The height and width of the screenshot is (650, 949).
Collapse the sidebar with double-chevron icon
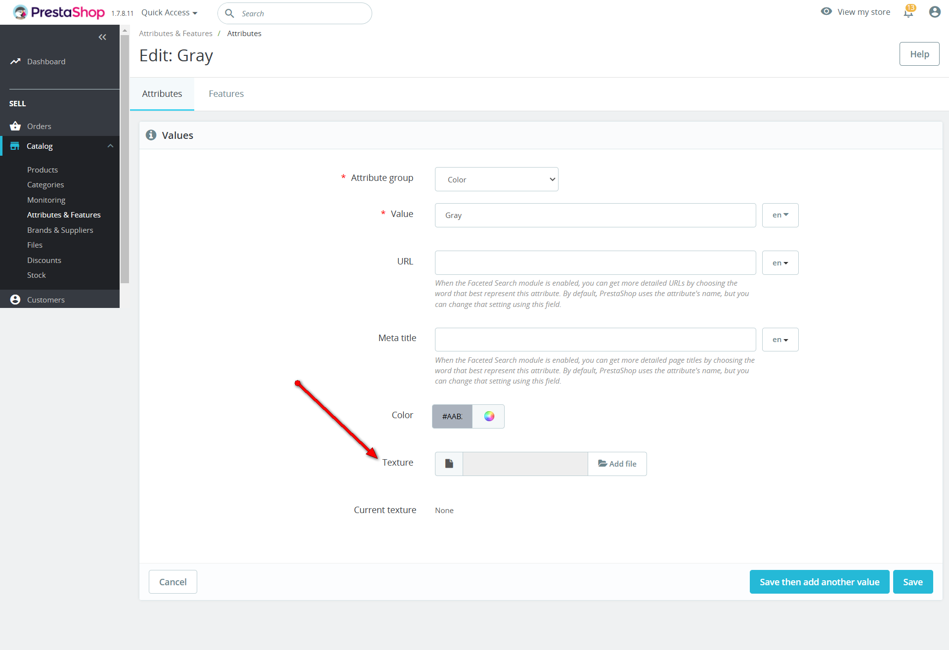pyautogui.click(x=102, y=37)
